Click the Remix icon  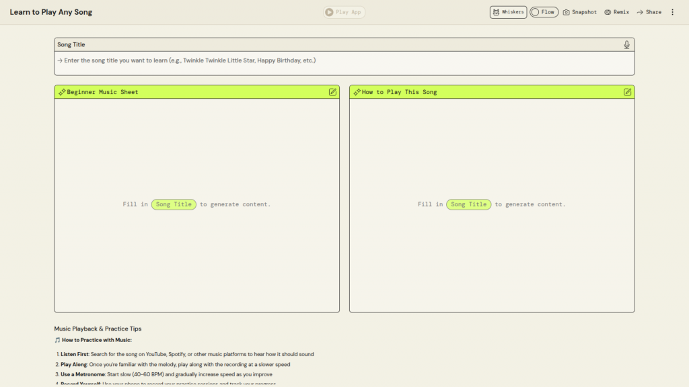click(x=608, y=12)
